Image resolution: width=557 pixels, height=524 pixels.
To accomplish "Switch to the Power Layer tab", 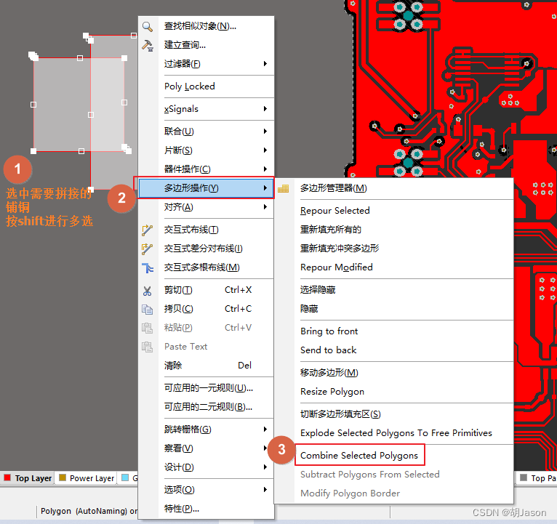I will click(x=87, y=478).
